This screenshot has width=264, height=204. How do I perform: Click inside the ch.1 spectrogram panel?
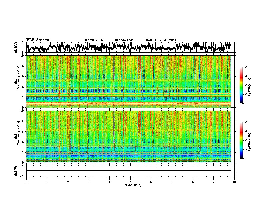(x=129, y=81)
